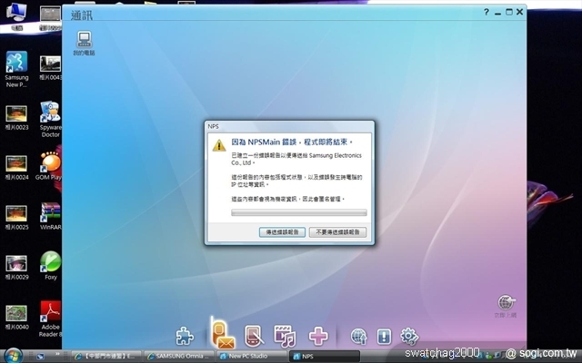Click the Windows Start orb
This screenshot has height=363, width=582.
(13, 356)
